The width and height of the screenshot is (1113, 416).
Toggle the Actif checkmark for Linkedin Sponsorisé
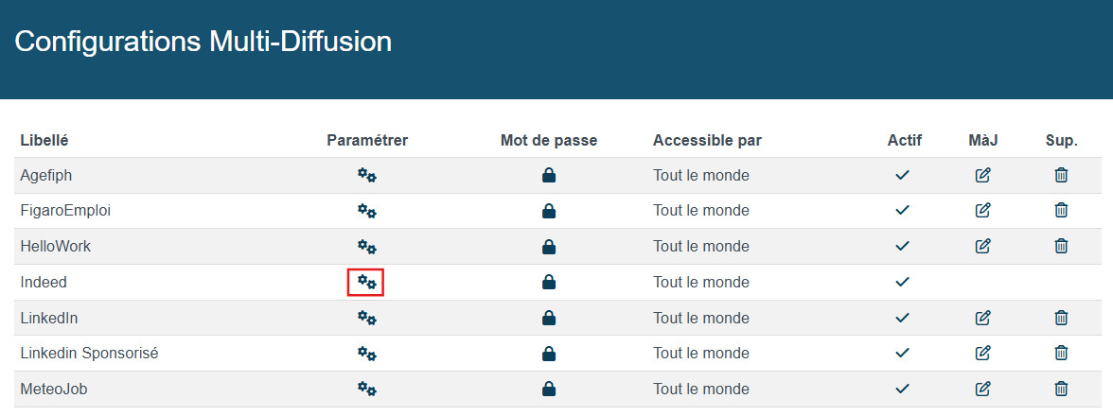[x=902, y=353]
